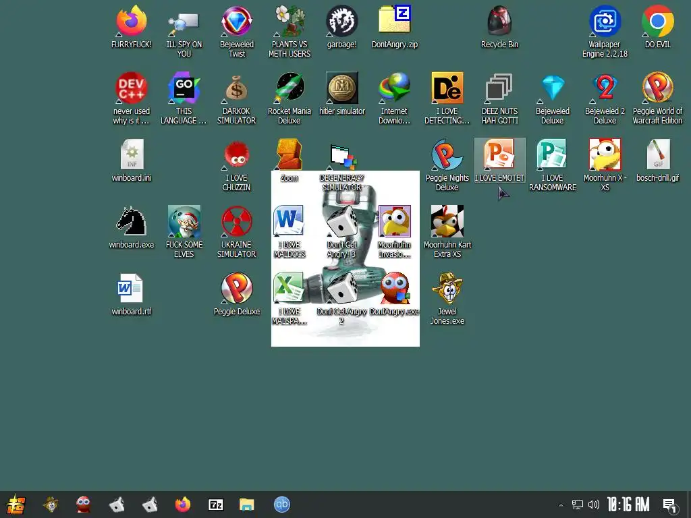Launch the Zoom desktop shortcut
The width and height of the screenshot is (691, 518).
coord(289,161)
